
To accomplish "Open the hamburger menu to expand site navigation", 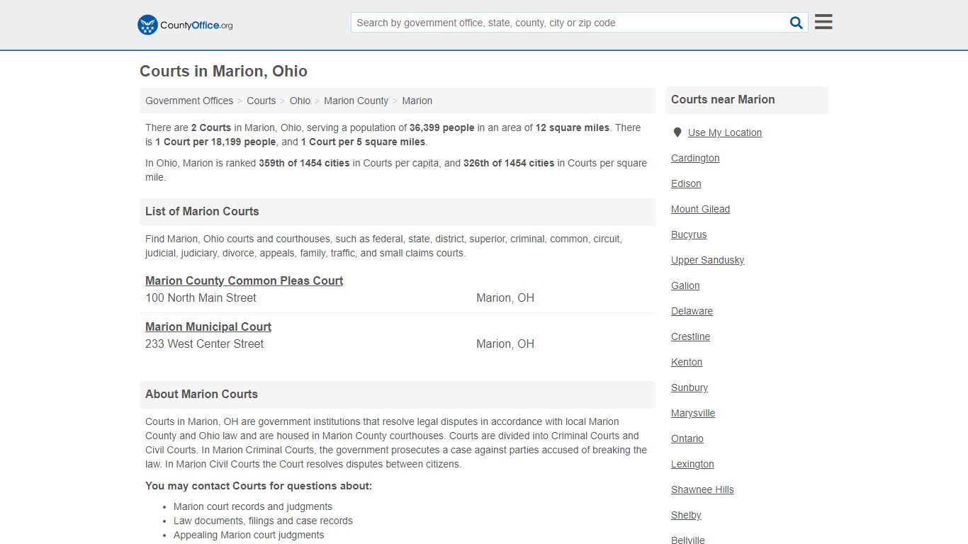I will [x=823, y=21].
